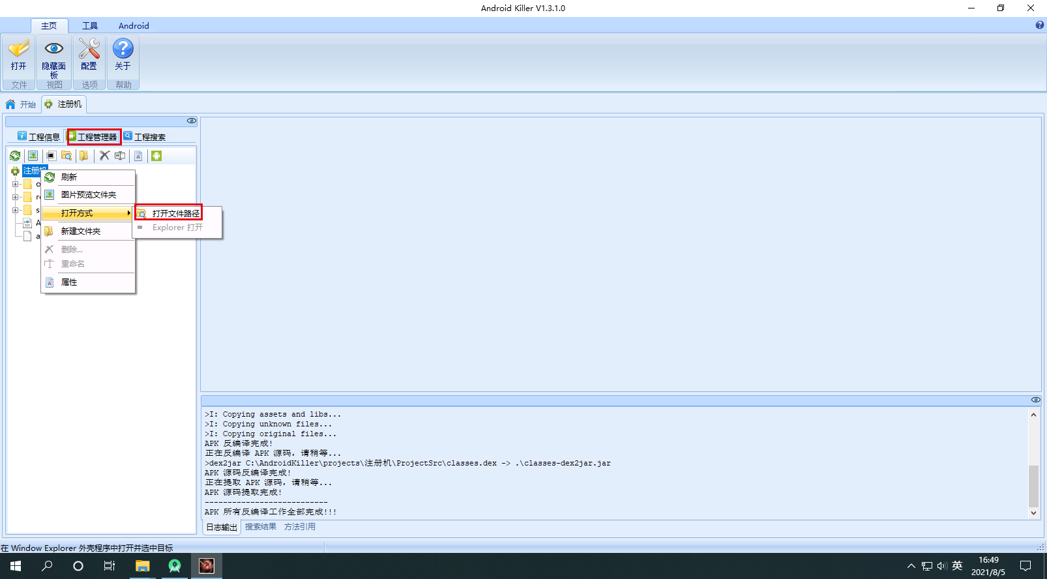The image size is (1047, 579).
Task: Click the green refresh toolbar icon
Action: coord(15,156)
